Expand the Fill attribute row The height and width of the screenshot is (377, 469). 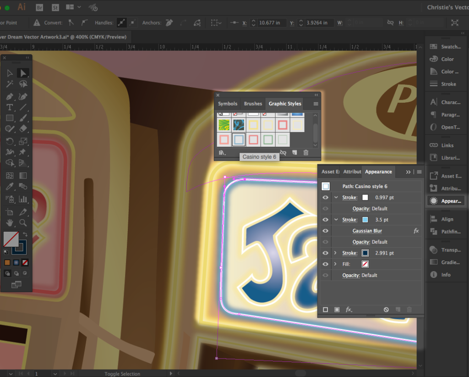336,264
